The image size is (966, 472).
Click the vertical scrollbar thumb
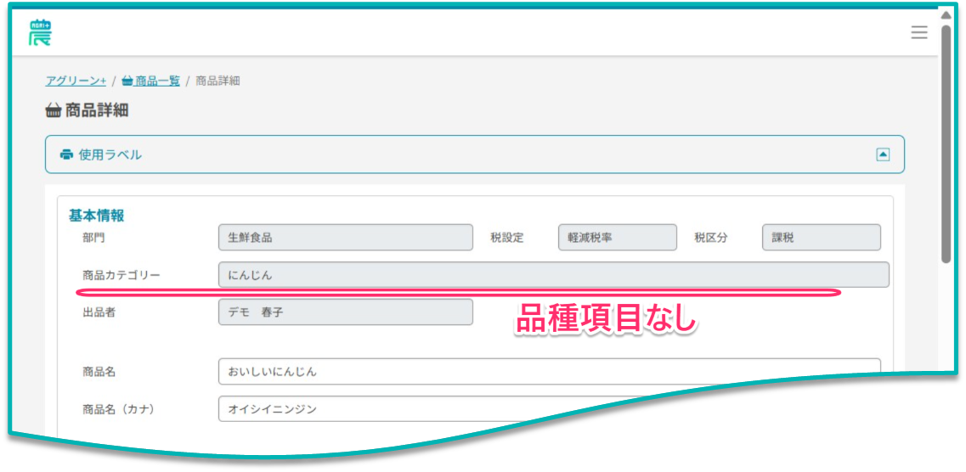946,144
